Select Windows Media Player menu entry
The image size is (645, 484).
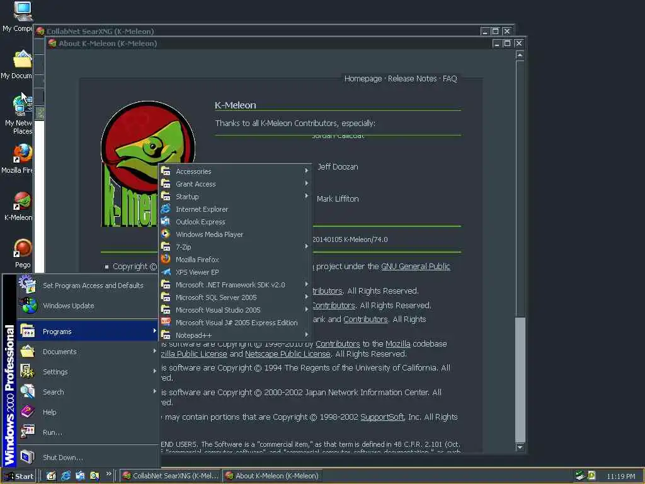236,234
